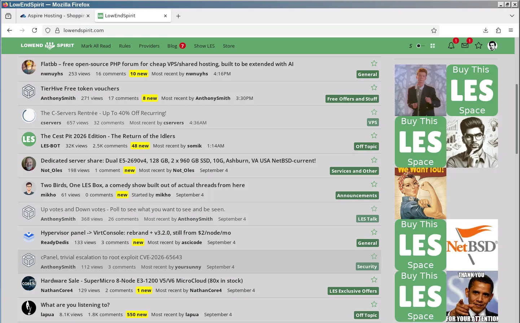The image size is (520, 323).
Task: Open the LES Talk category tag
Action: [367, 219]
